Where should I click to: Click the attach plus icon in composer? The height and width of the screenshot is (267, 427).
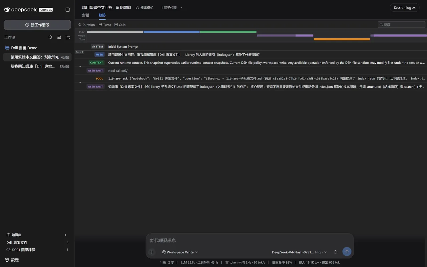click(152, 252)
